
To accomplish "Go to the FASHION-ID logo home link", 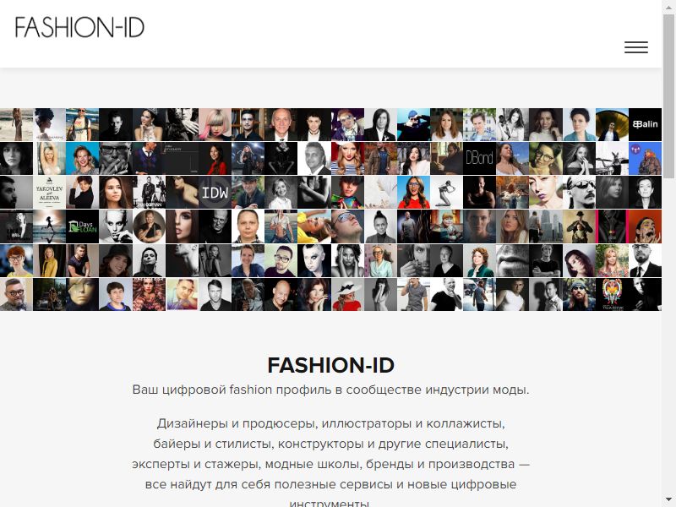I will pyautogui.click(x=79, y=27).
